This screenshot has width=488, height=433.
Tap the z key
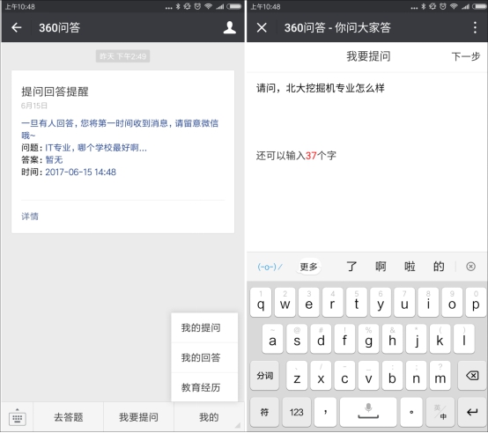[x=297, y=376]
